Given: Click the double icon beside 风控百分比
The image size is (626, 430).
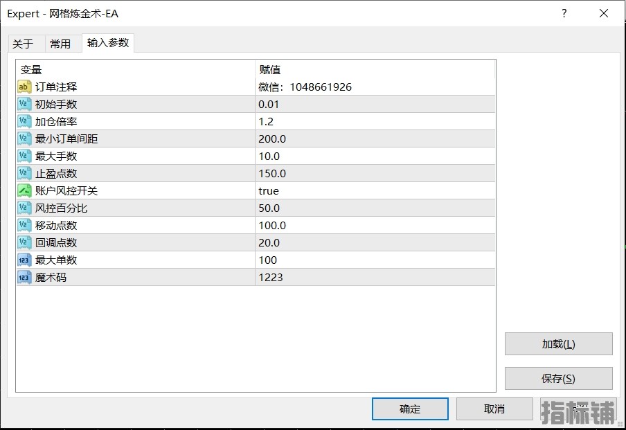Looking at the screenshot, I should (x=24, y=208).
